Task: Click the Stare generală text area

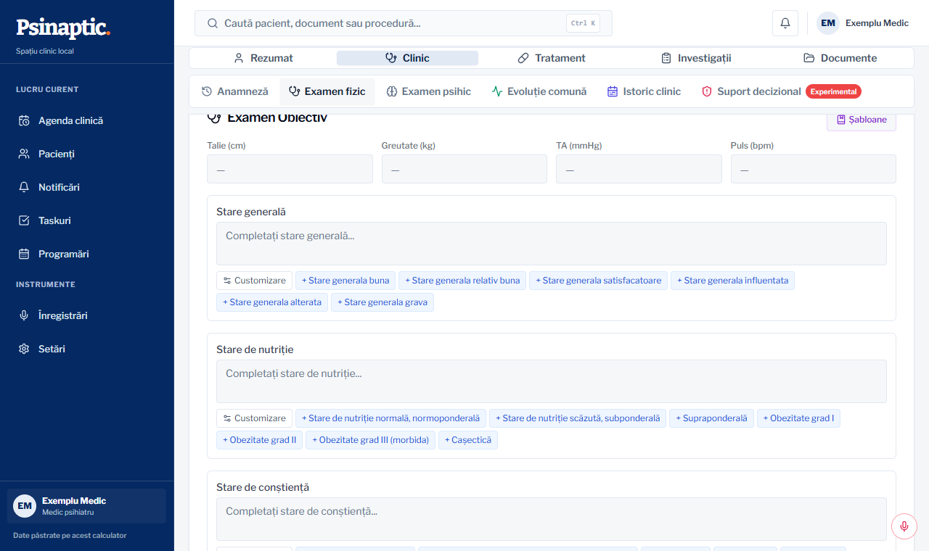Action: pos(552,244)
